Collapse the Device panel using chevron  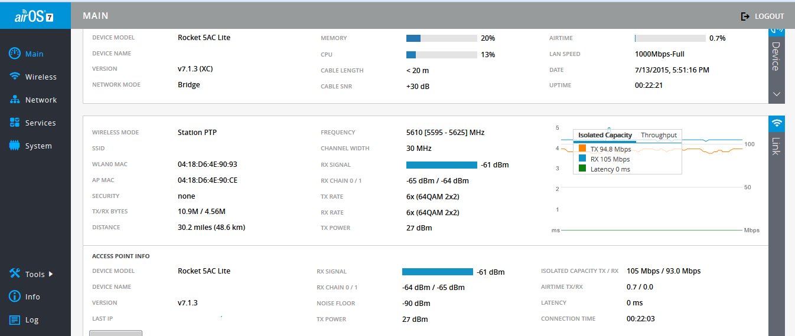tap(777, 94)
